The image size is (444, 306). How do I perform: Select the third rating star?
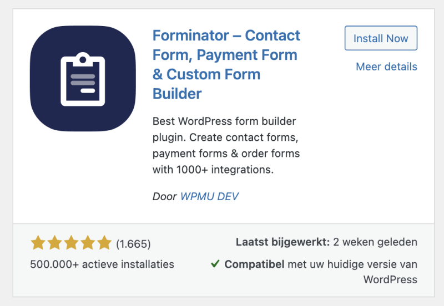point(71,243)
